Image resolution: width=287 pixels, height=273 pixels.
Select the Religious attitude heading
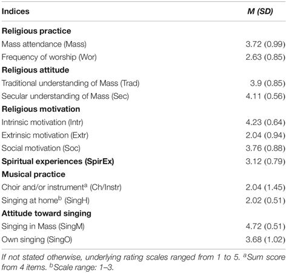coord(35,70)
